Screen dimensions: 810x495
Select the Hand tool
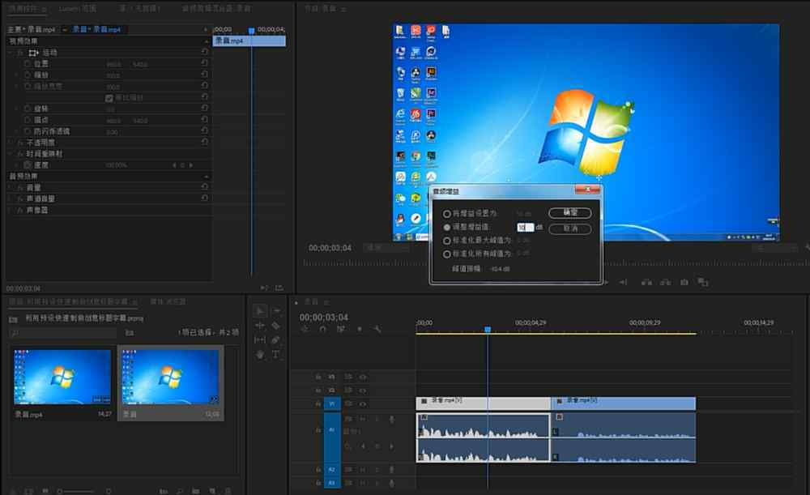[x=260, y=355]
